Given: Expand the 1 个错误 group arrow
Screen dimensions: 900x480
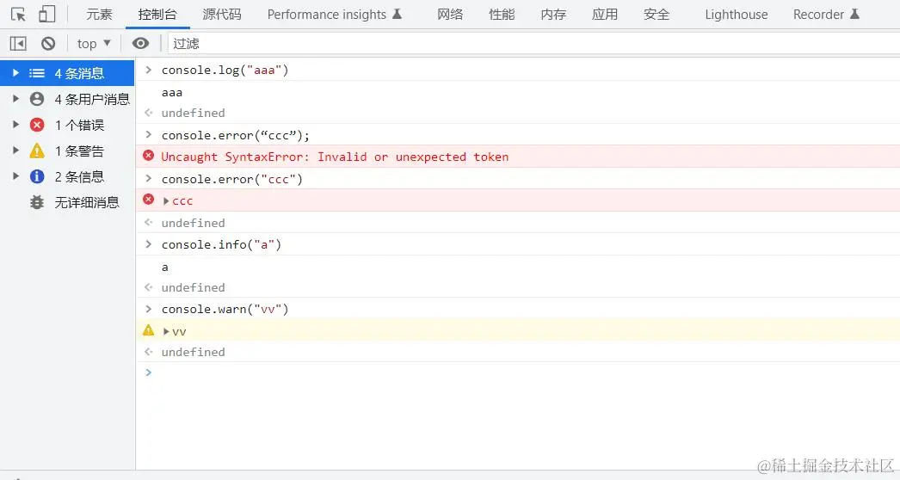Looking at the screenshot, I should coord(15,125).
